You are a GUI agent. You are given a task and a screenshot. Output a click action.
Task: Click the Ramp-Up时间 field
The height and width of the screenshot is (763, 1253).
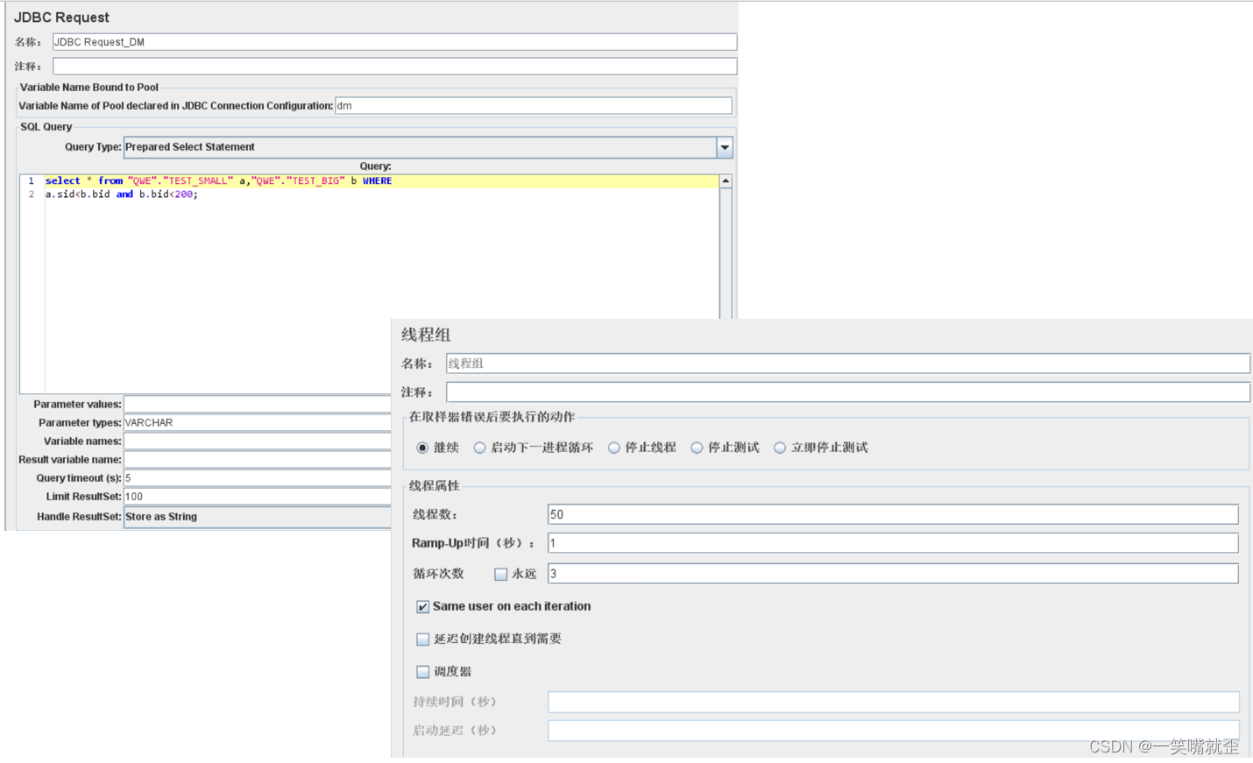click(x=893, y=543)
